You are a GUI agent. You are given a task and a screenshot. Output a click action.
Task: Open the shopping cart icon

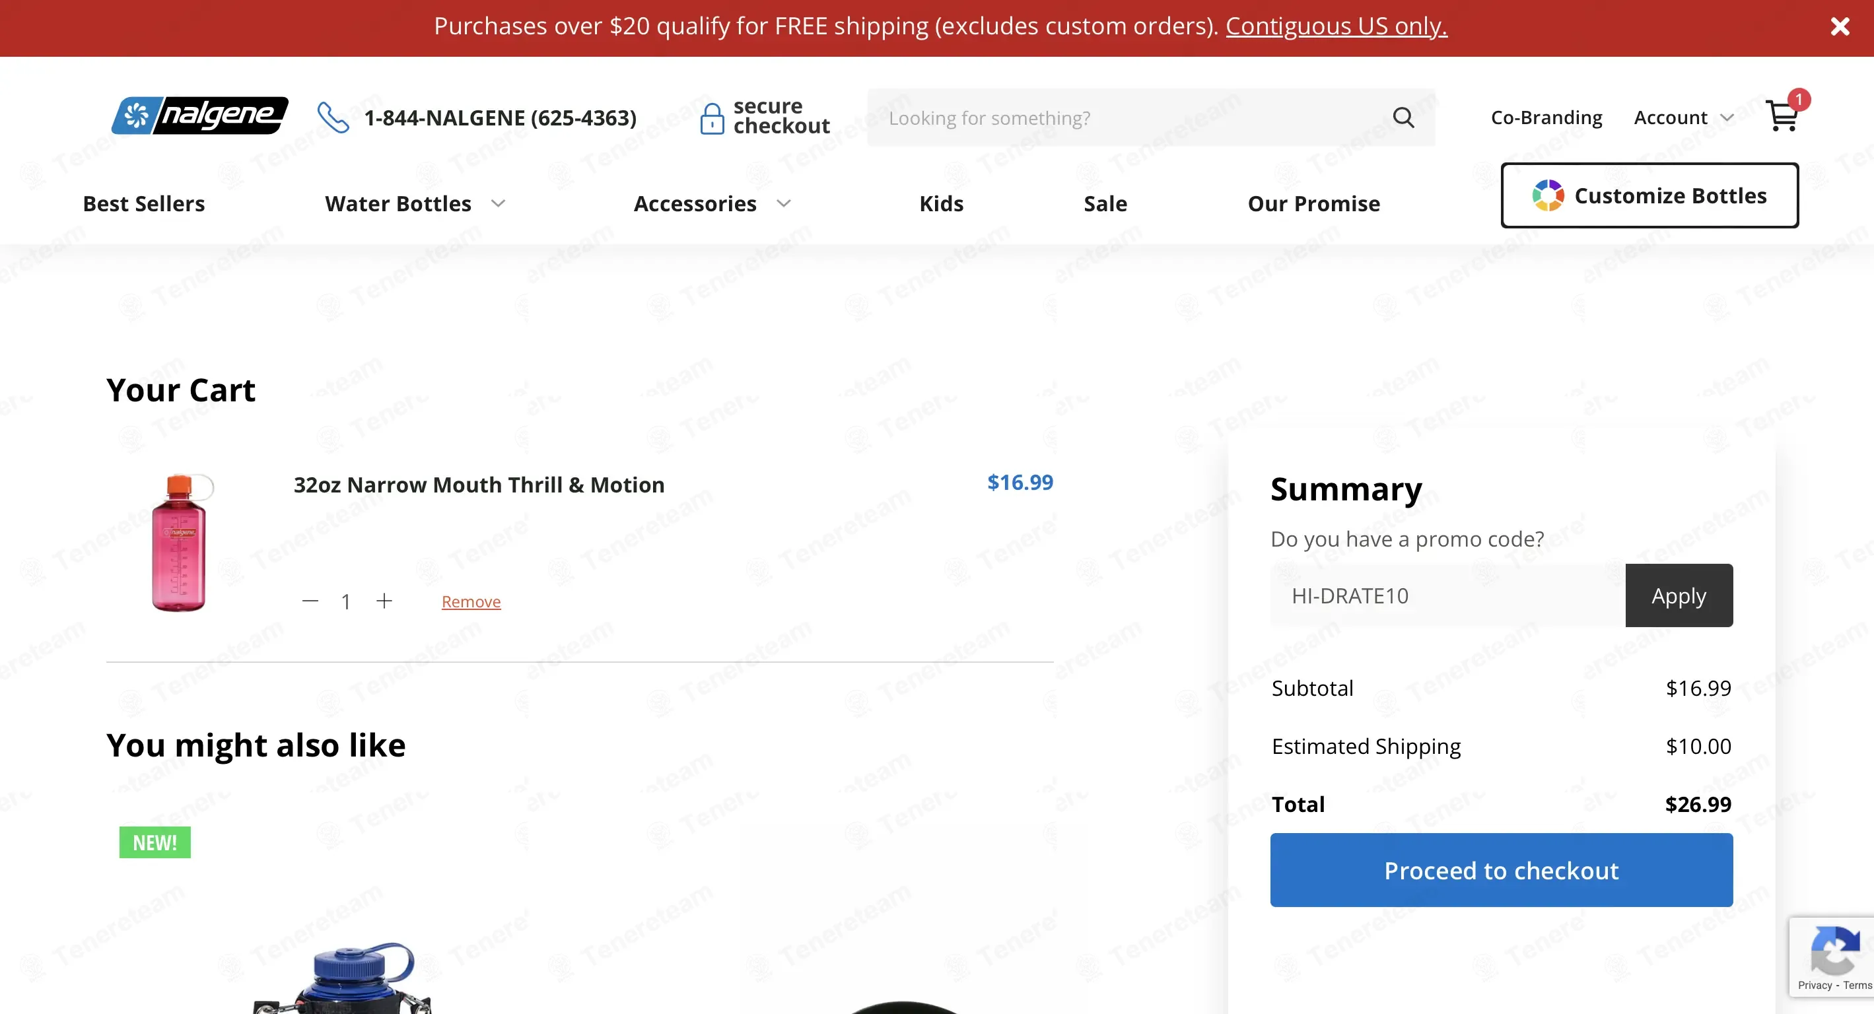click(x=1782, y=116)
